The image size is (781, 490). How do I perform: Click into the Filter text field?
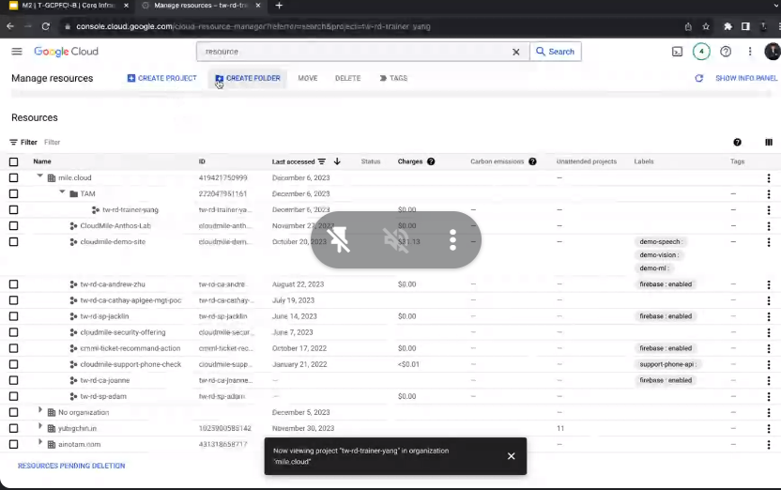click(x=113, y=143)
